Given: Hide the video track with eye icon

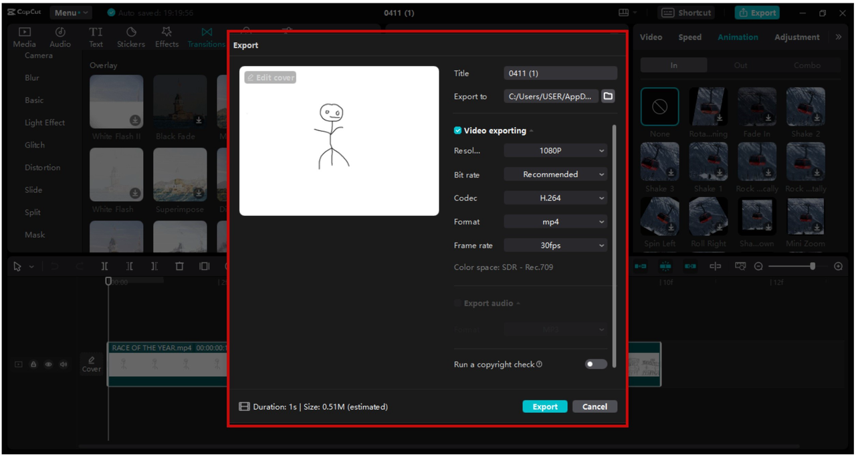Looking at the screenshot, I should click(x=48, y=365).
